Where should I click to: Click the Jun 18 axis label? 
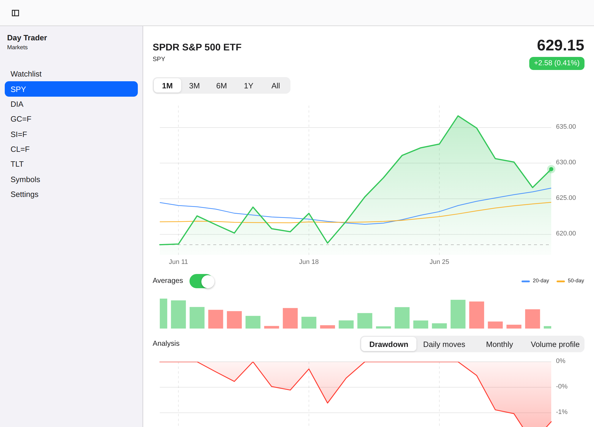pos(309,262)
